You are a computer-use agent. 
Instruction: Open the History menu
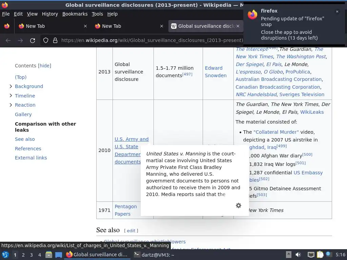(x=50, y=14)
